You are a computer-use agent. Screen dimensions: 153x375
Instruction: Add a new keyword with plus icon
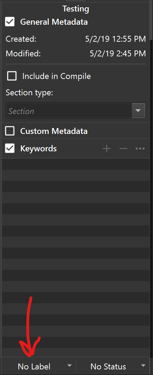point(107,149)
